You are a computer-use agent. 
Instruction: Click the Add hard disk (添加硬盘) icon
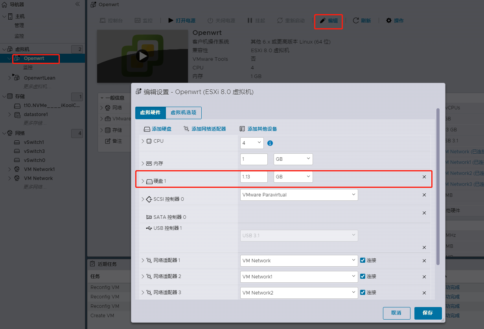pyautogui.click(x=147, y=129)
